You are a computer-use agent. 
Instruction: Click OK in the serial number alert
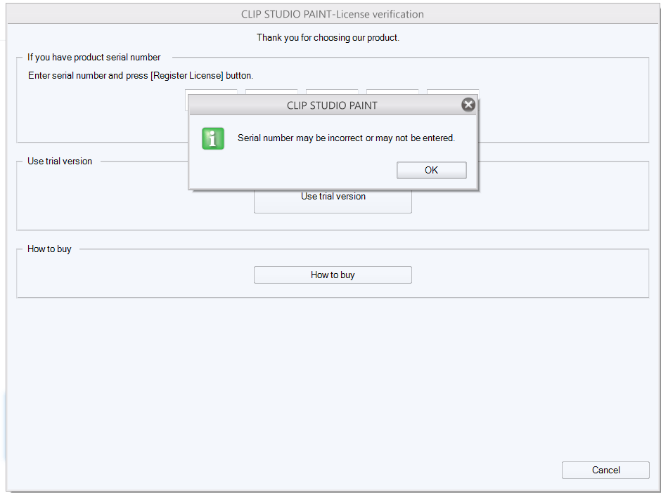pos(431,170)
